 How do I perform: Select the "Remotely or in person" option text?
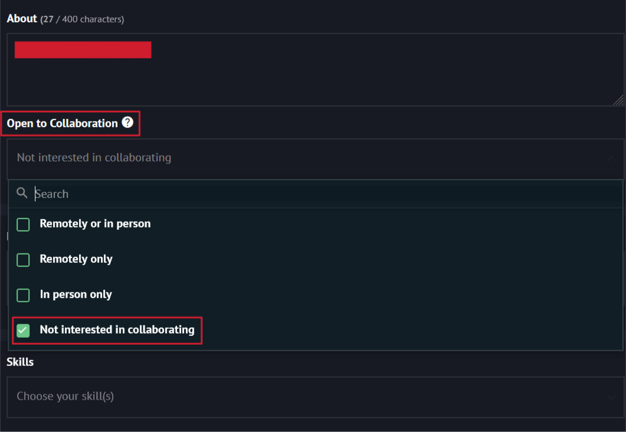pos(95,224)
